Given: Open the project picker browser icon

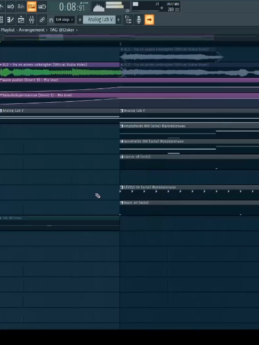Looking at the screenshot, I should pos(128,20).
